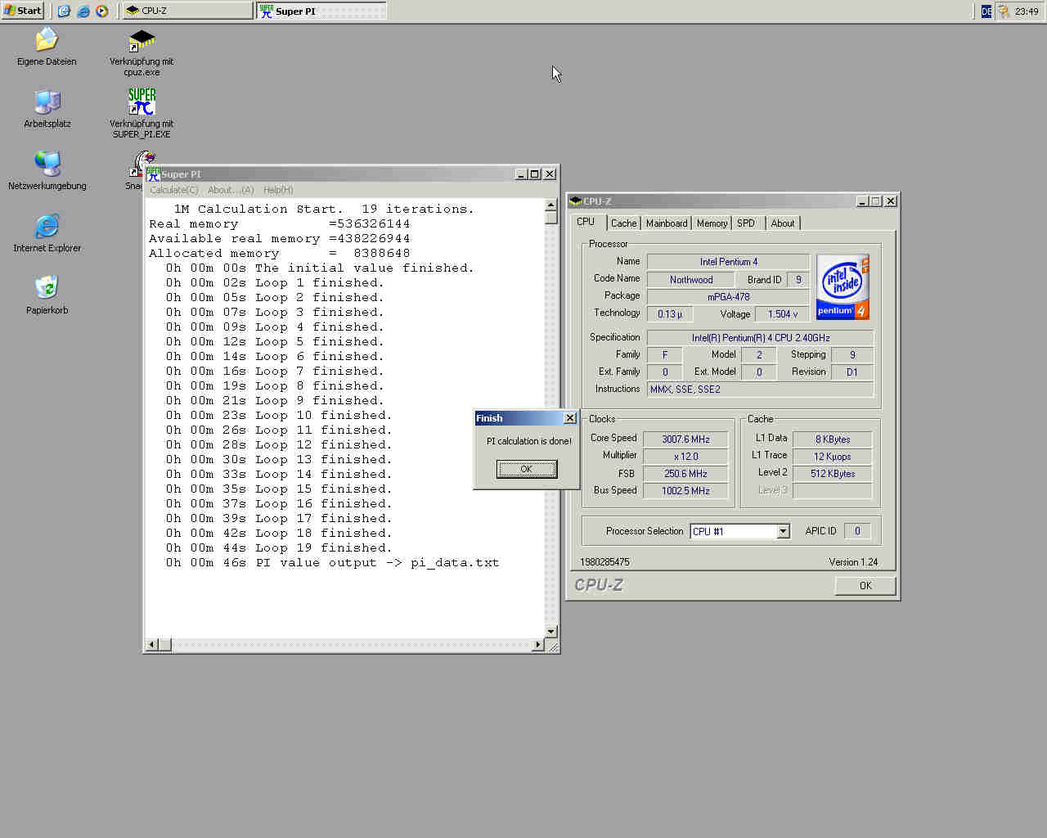The width and height of the screenshot is (1047, 838).
Task: Open Arbeitsplatz desktop icon
Action: point(47,109)
